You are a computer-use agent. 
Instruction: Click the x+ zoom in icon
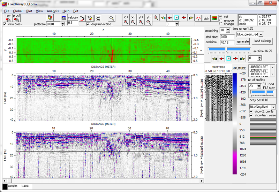click(126, 20)
